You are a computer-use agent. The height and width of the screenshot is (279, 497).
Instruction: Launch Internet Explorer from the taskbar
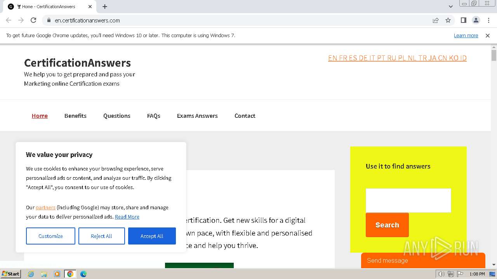pyautogui.click(x=31, y=274)
